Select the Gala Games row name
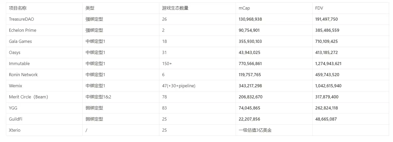 tap(20, 41)
